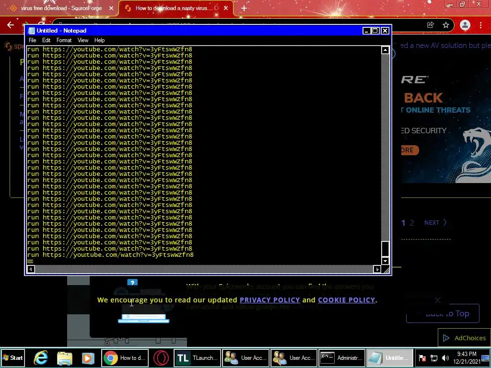Switch to Chrome 'How to d...' taskbar button

tap(125, 358)
